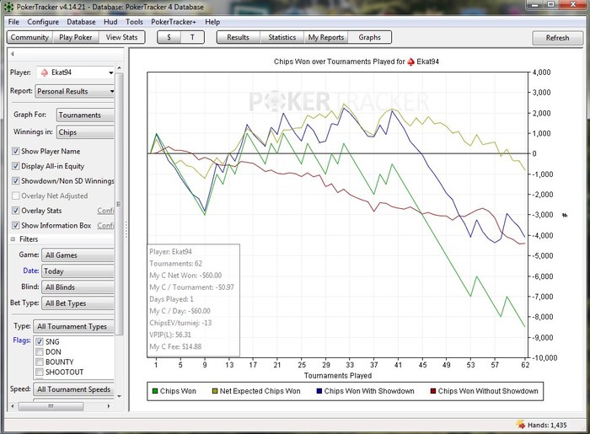Click sidebar horizontal scrollbar right arrow
The image size is (590, 434).
(109, 406)
